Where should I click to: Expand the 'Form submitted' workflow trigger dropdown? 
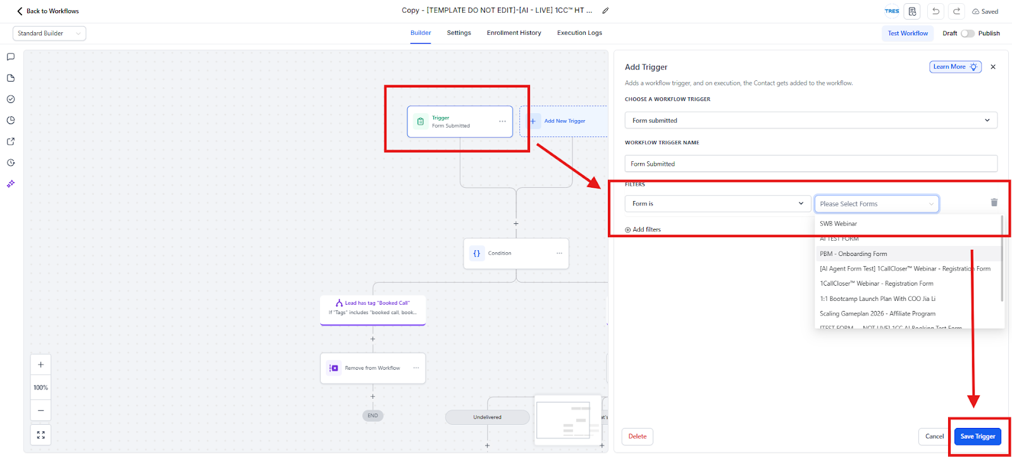[x=811, y=120]
